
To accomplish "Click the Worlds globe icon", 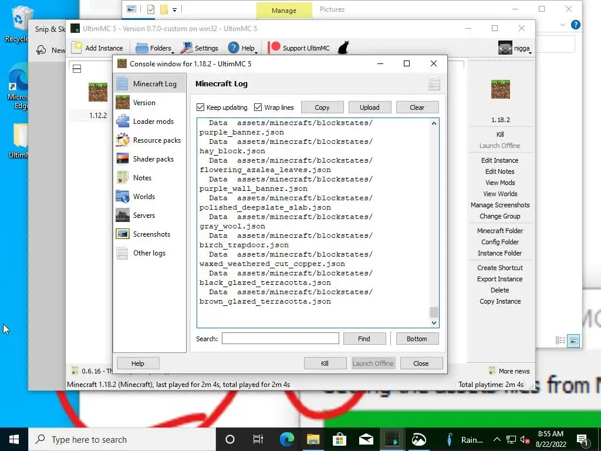I will pyautogui.click(x=123, y=196).
